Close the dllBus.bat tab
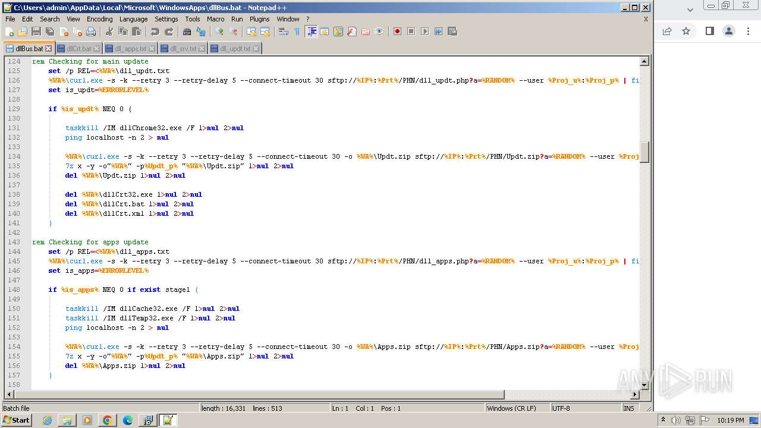 (x=49, y=49)
